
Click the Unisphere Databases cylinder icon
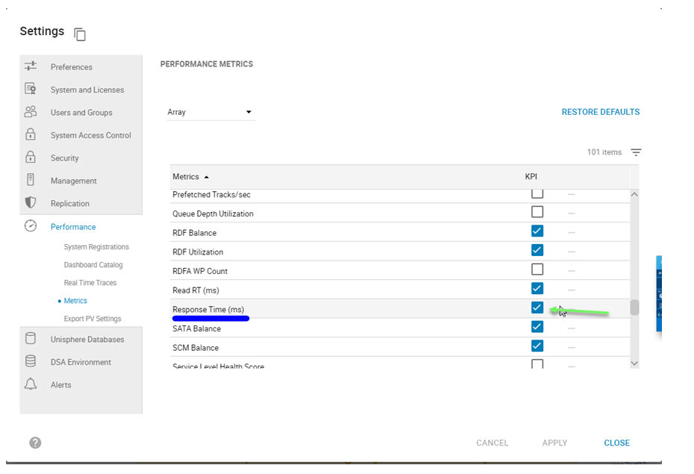(31, 339)
